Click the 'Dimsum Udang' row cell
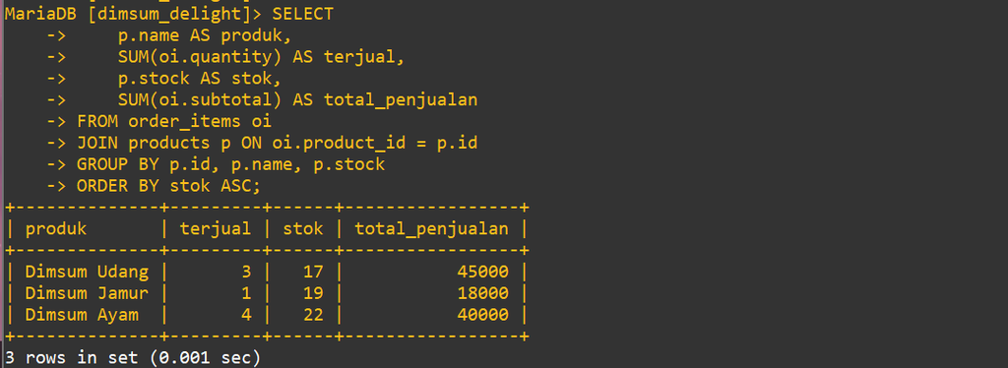1008x368 pixels. [87, 272]
